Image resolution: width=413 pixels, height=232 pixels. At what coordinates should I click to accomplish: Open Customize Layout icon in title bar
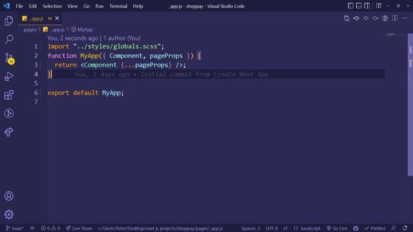(x=379, y=6)
